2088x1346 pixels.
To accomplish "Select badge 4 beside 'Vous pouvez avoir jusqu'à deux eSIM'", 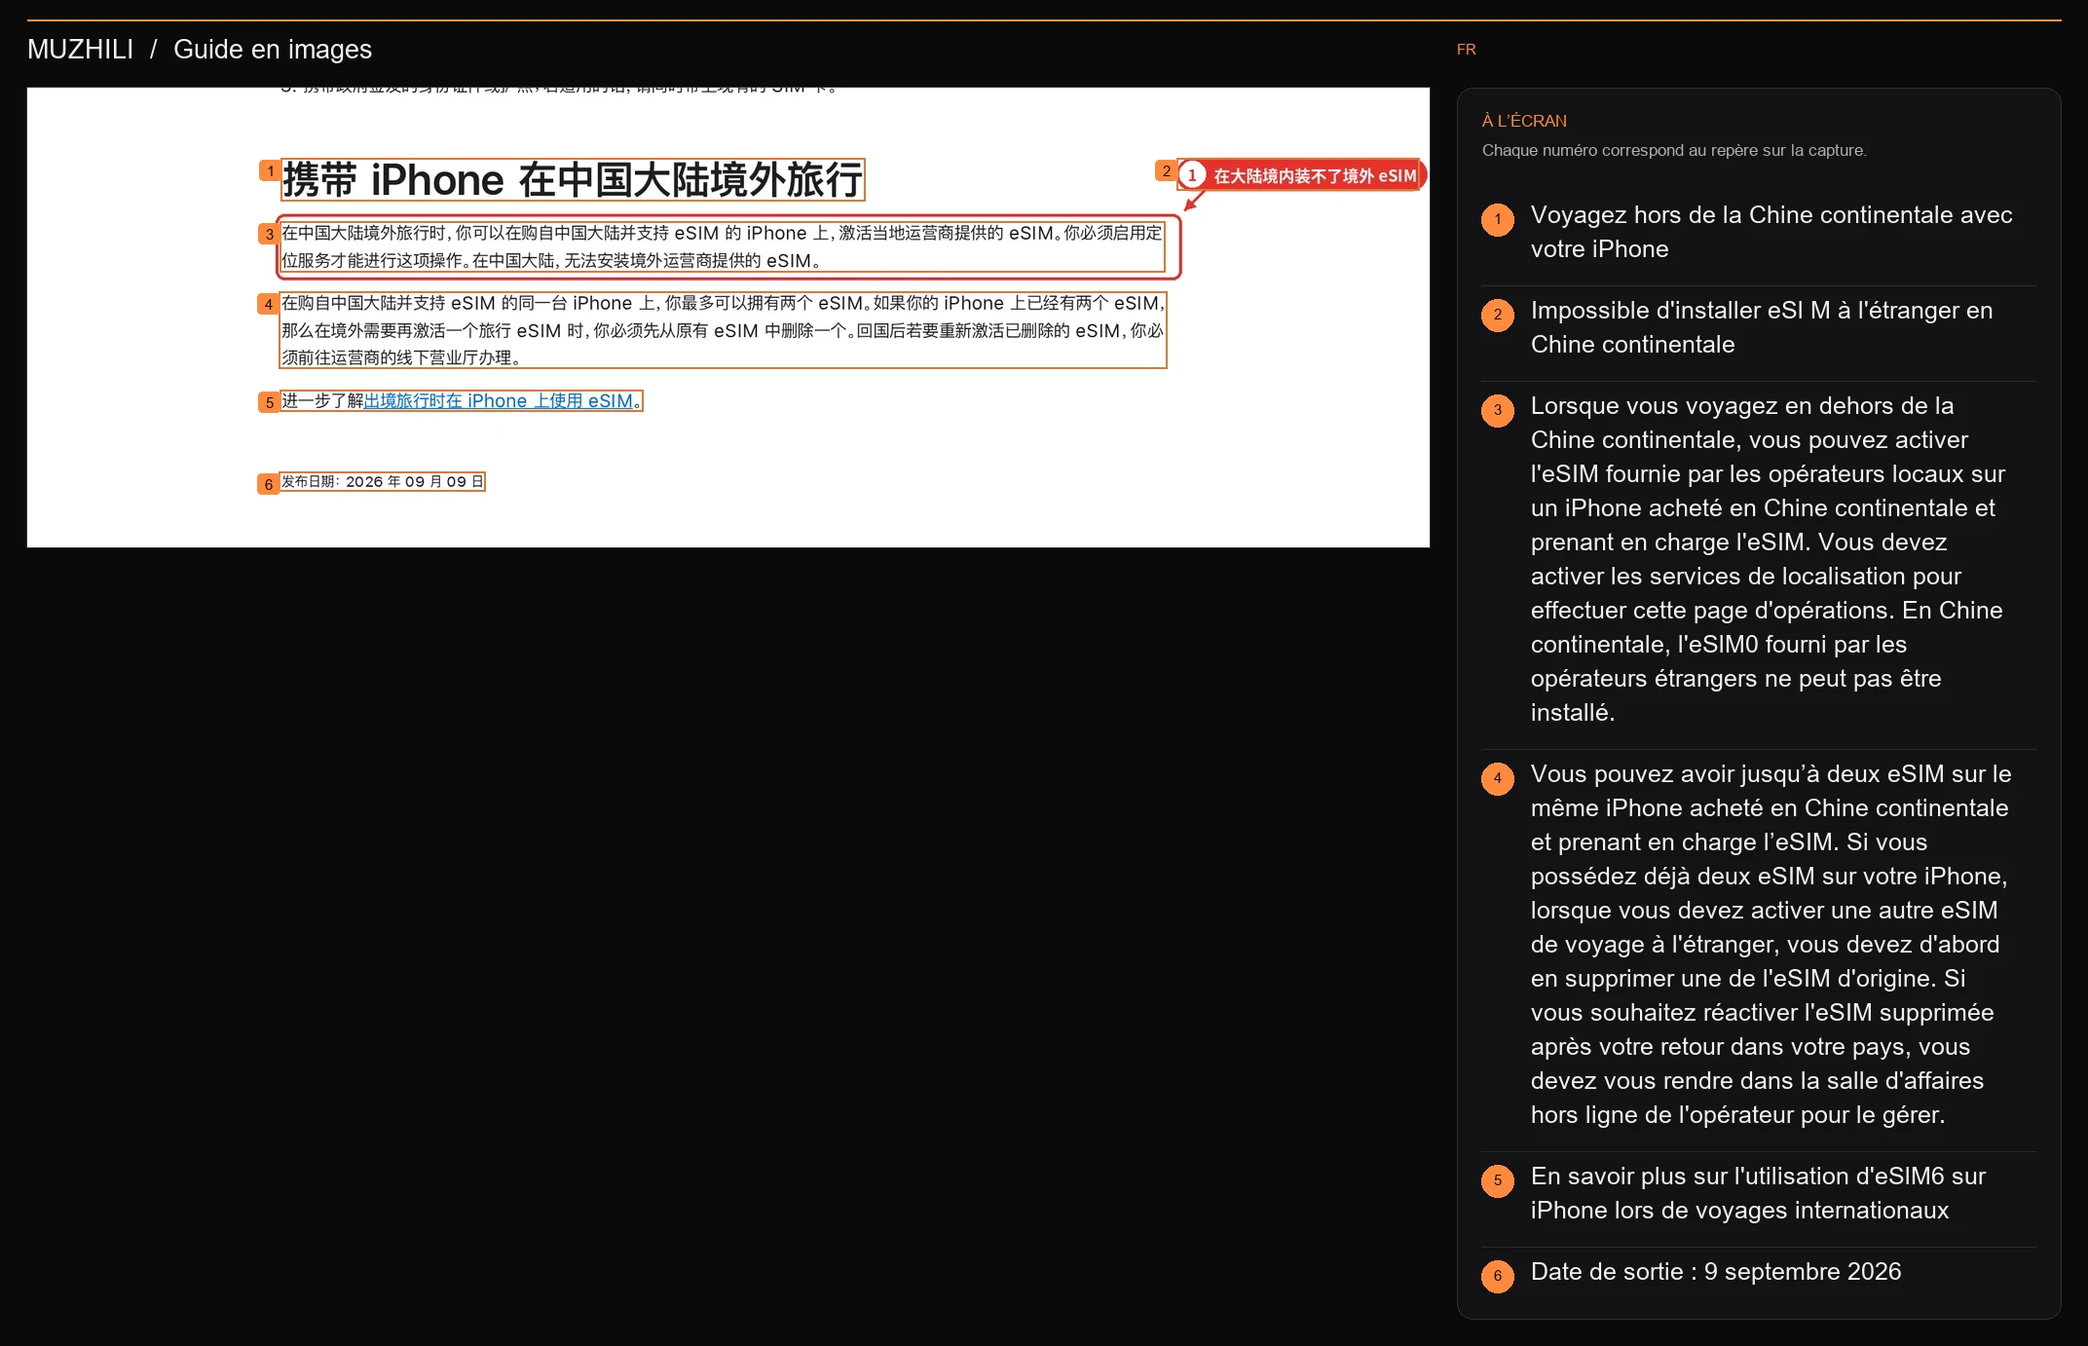I will point(1498,778).
